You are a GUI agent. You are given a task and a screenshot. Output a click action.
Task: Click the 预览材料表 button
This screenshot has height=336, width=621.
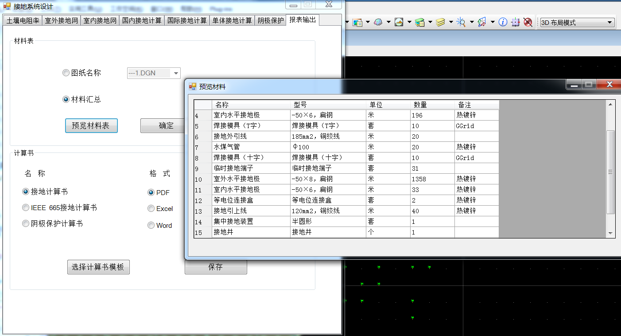[91, 126]
